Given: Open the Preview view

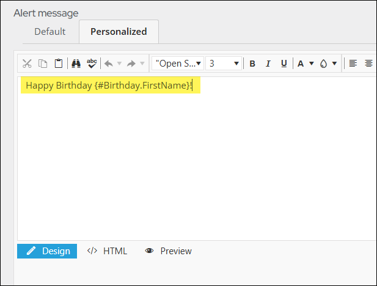Looking at the screenshot, I should (x=168, y=251).
